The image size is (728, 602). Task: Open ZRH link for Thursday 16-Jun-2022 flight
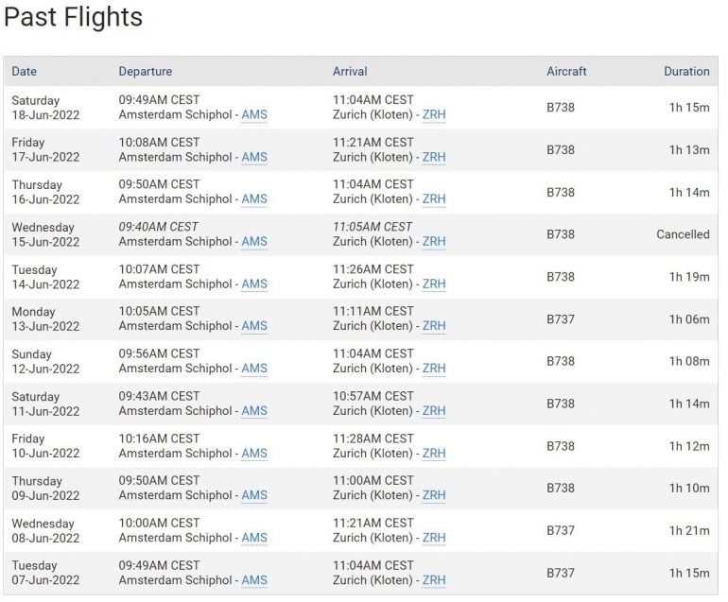(x=434, y=199)
